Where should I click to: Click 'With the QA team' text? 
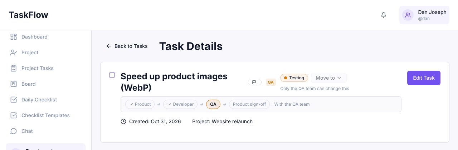tap(292, 104)
